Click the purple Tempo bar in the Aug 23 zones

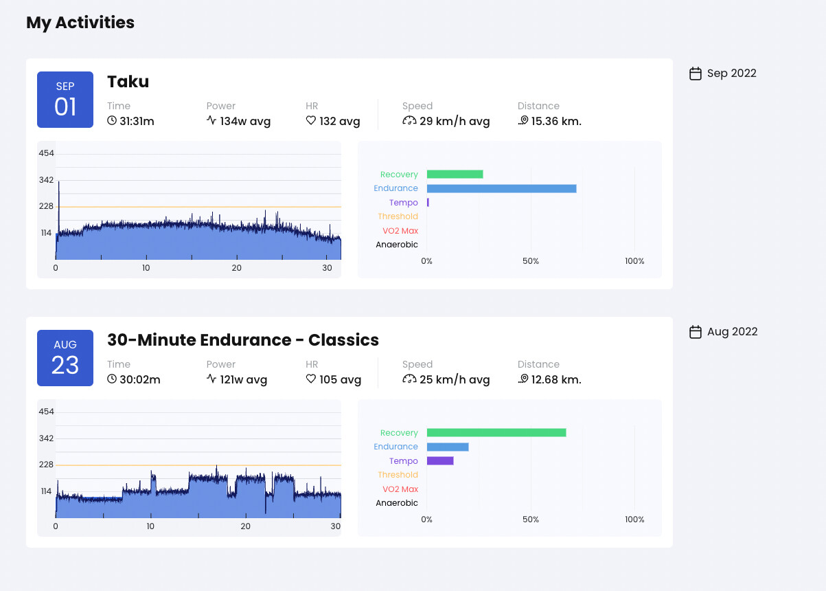point(440,461)
